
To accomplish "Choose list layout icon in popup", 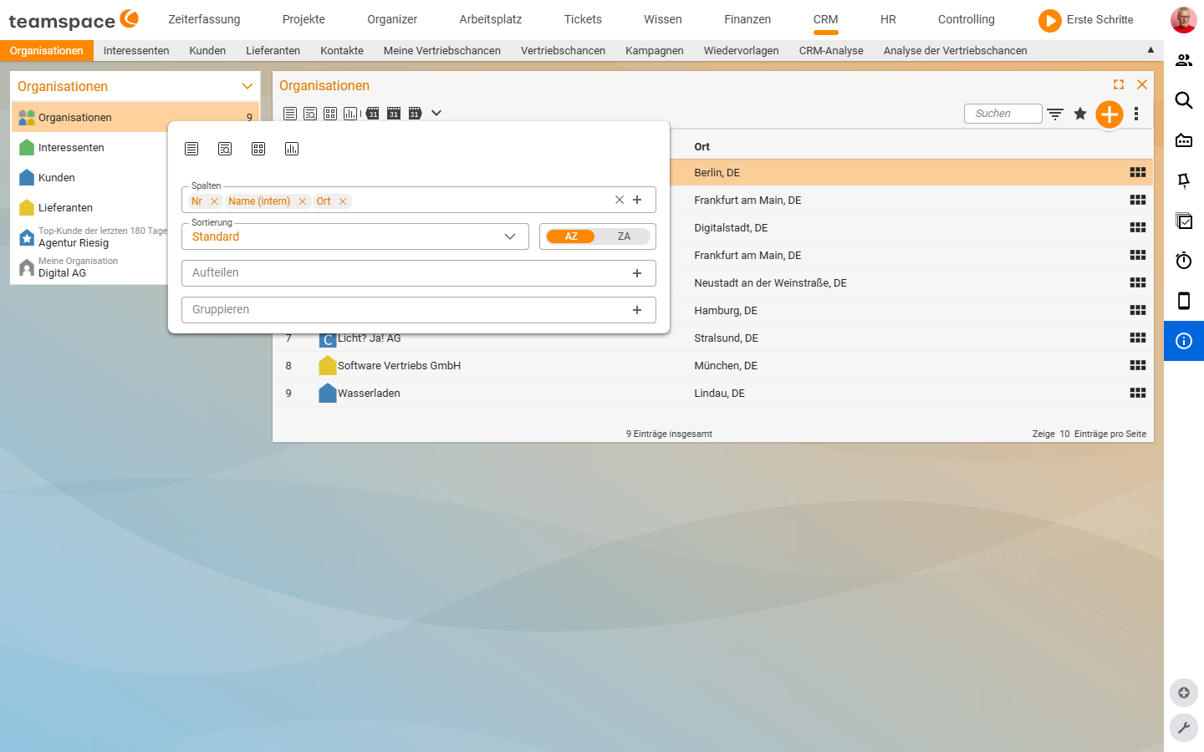I will click(191, 149).
